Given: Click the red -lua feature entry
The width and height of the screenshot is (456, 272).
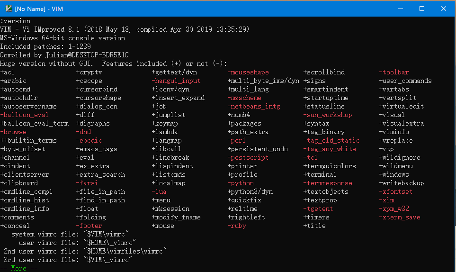Looking at the screenshot, I should (x=159, y=191).
